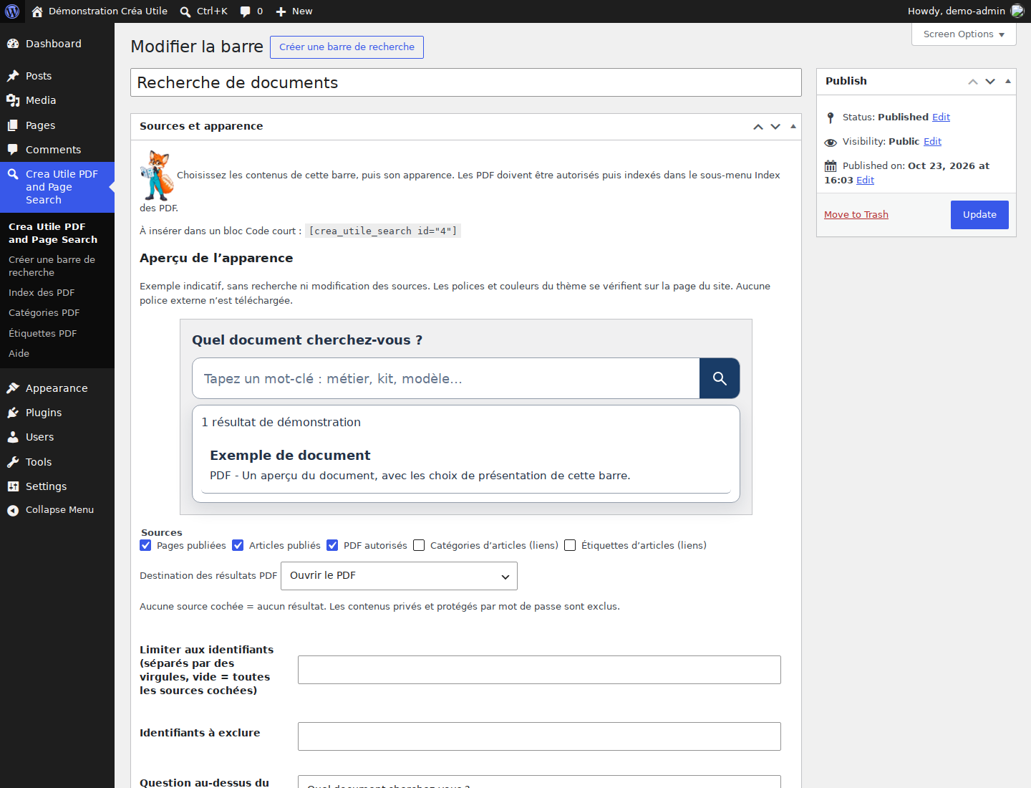Viewport: 1031px width, 788px height.
Task: Click the Plugins plug icon
Action: click(13, 413)
